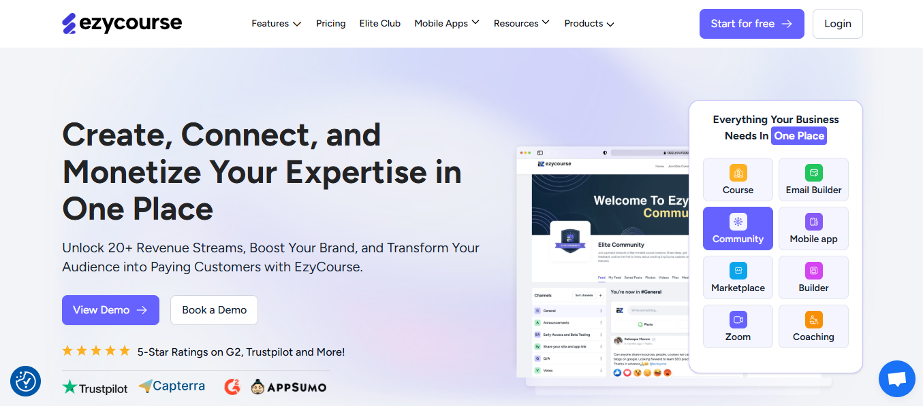Expand the Resources dropdown
This screenshot has height=406, width=923.
[521, 24]
